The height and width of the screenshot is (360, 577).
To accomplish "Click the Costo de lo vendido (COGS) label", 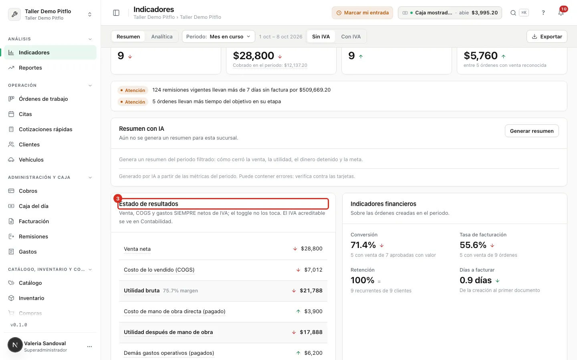I will [159, 270].
